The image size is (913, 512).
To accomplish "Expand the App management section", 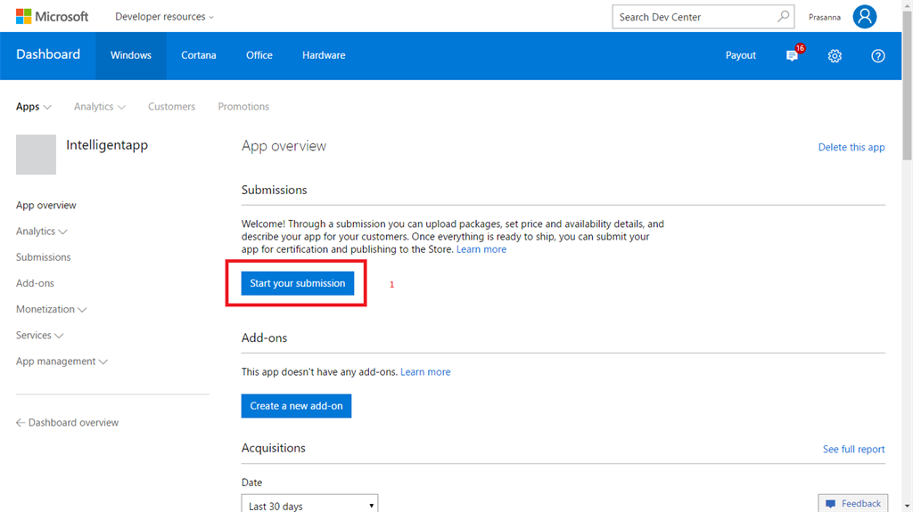I will click(x=62, y=362).
